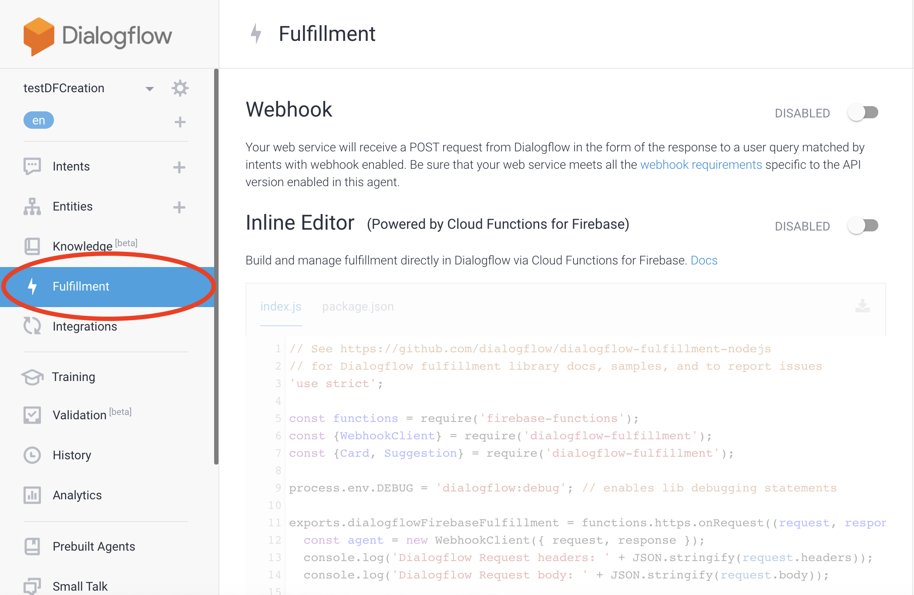Open the History clock icon

point(32,455)
